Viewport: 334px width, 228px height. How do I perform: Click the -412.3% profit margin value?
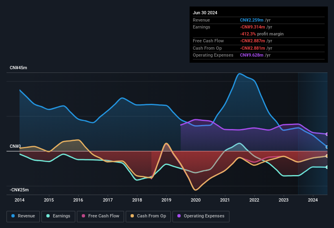[x=248, y=34]
